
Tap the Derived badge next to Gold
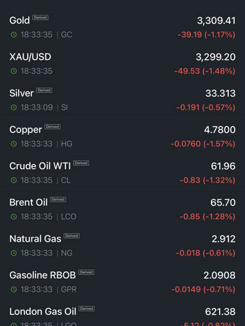click(40, 18)
